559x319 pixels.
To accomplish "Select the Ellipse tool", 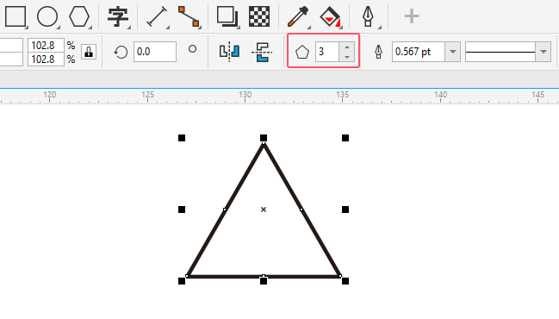I will pyautogui.click(x=47, y=16).
